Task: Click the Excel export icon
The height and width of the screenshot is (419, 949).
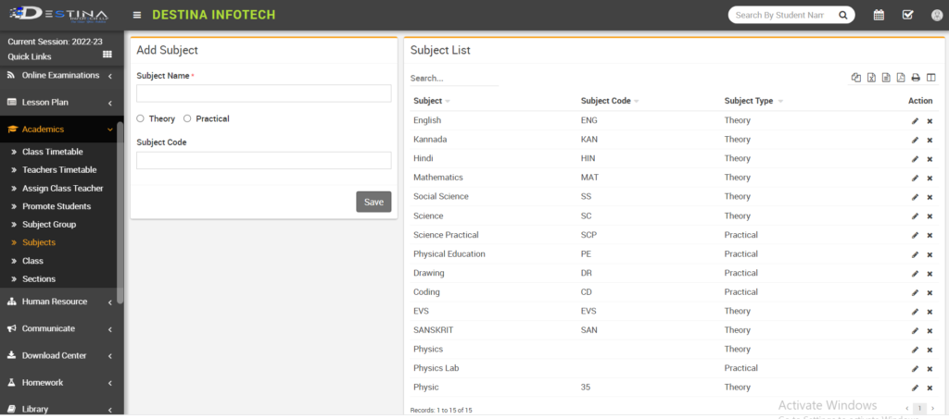Action: tap(871, 78)
